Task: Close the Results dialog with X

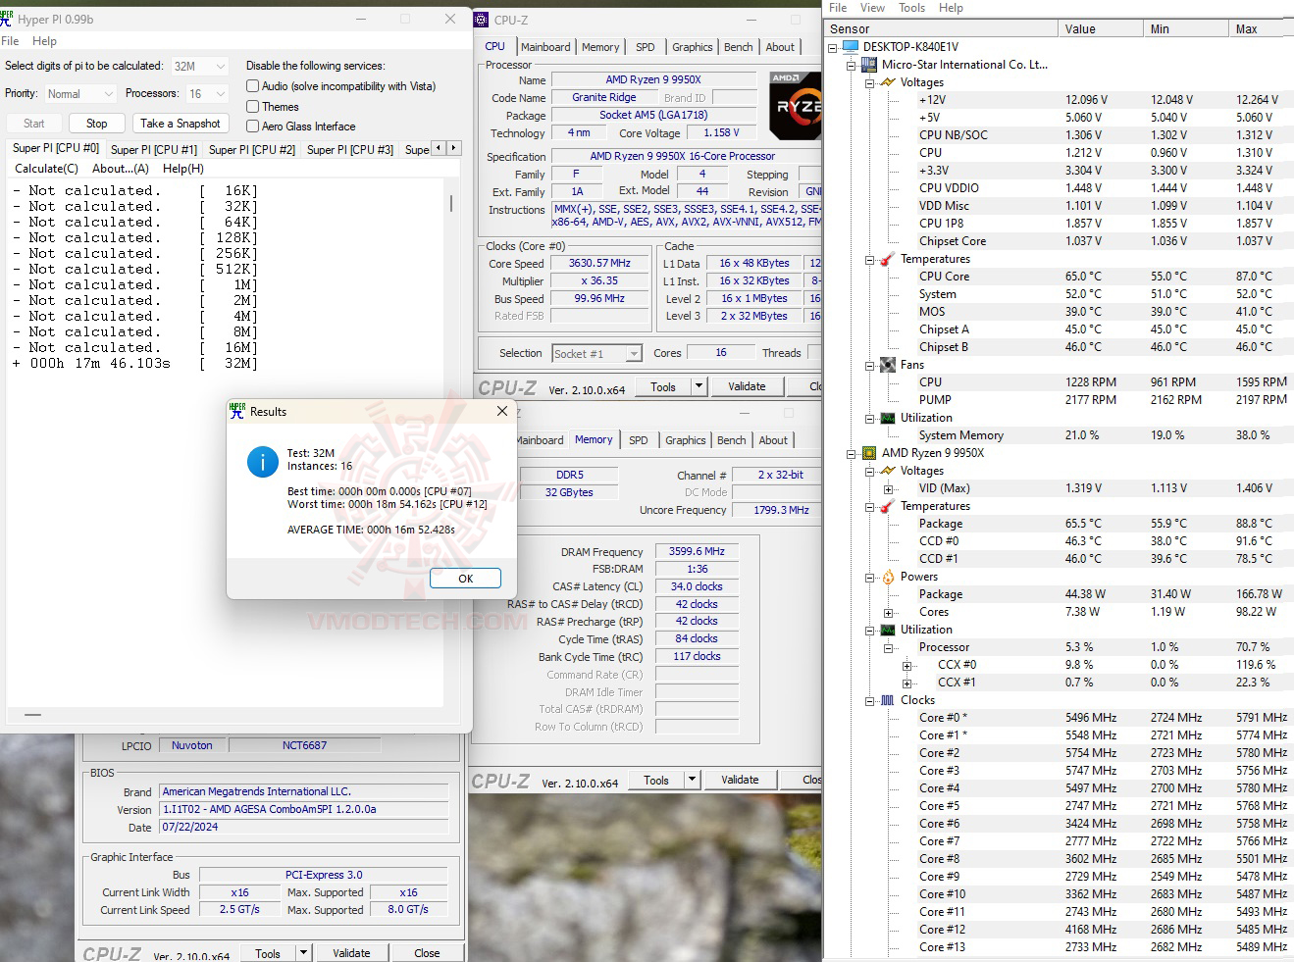Action: [502, 411]
